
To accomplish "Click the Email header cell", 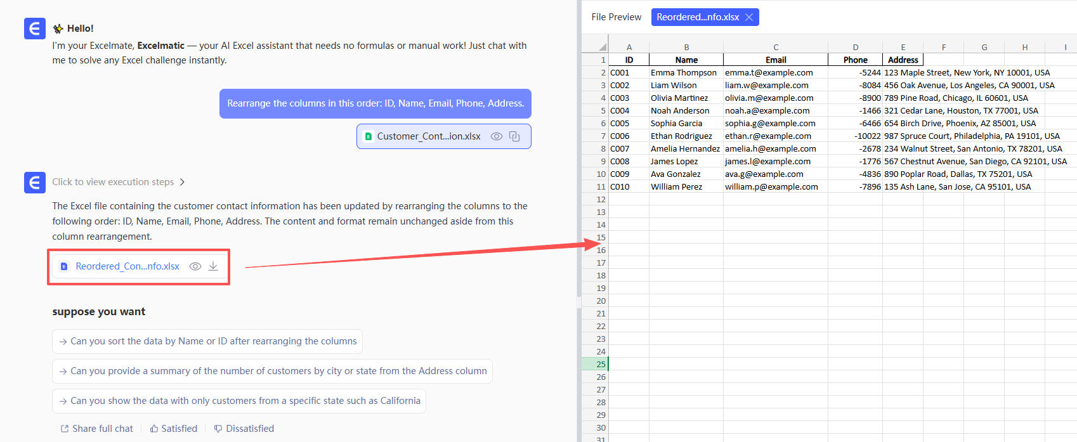I will click(x=775, y=60).
